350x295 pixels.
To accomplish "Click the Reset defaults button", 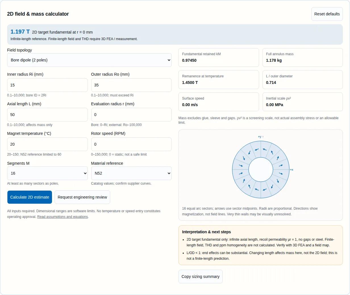I will tap(327, 14).
